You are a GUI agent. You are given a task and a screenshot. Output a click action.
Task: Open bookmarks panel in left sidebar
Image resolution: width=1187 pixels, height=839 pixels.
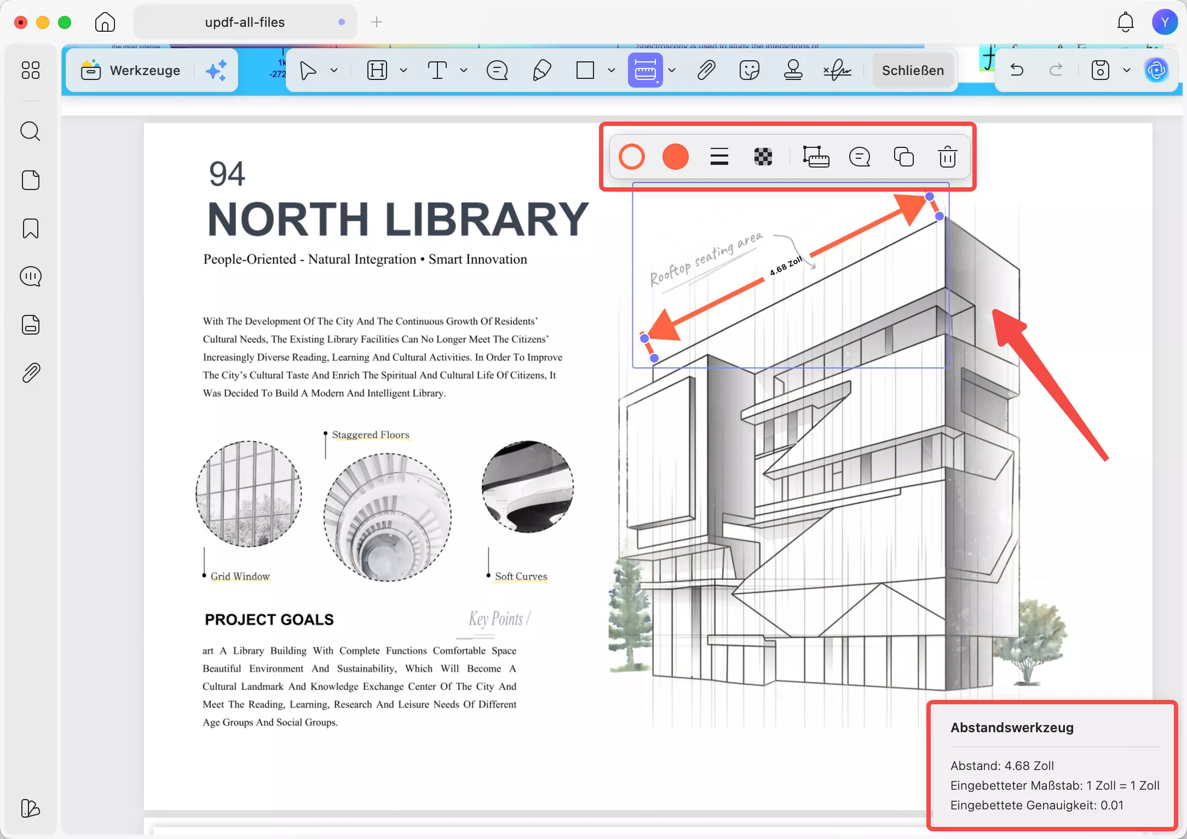31,228
